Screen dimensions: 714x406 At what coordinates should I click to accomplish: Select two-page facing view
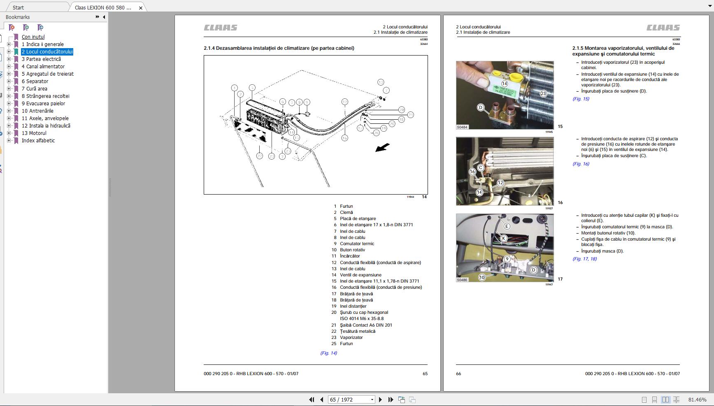(x=665, y=400)
